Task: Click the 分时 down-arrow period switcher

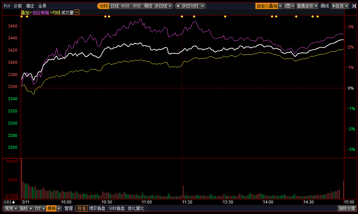Action: pyautogui.click(x=9, y=202)
